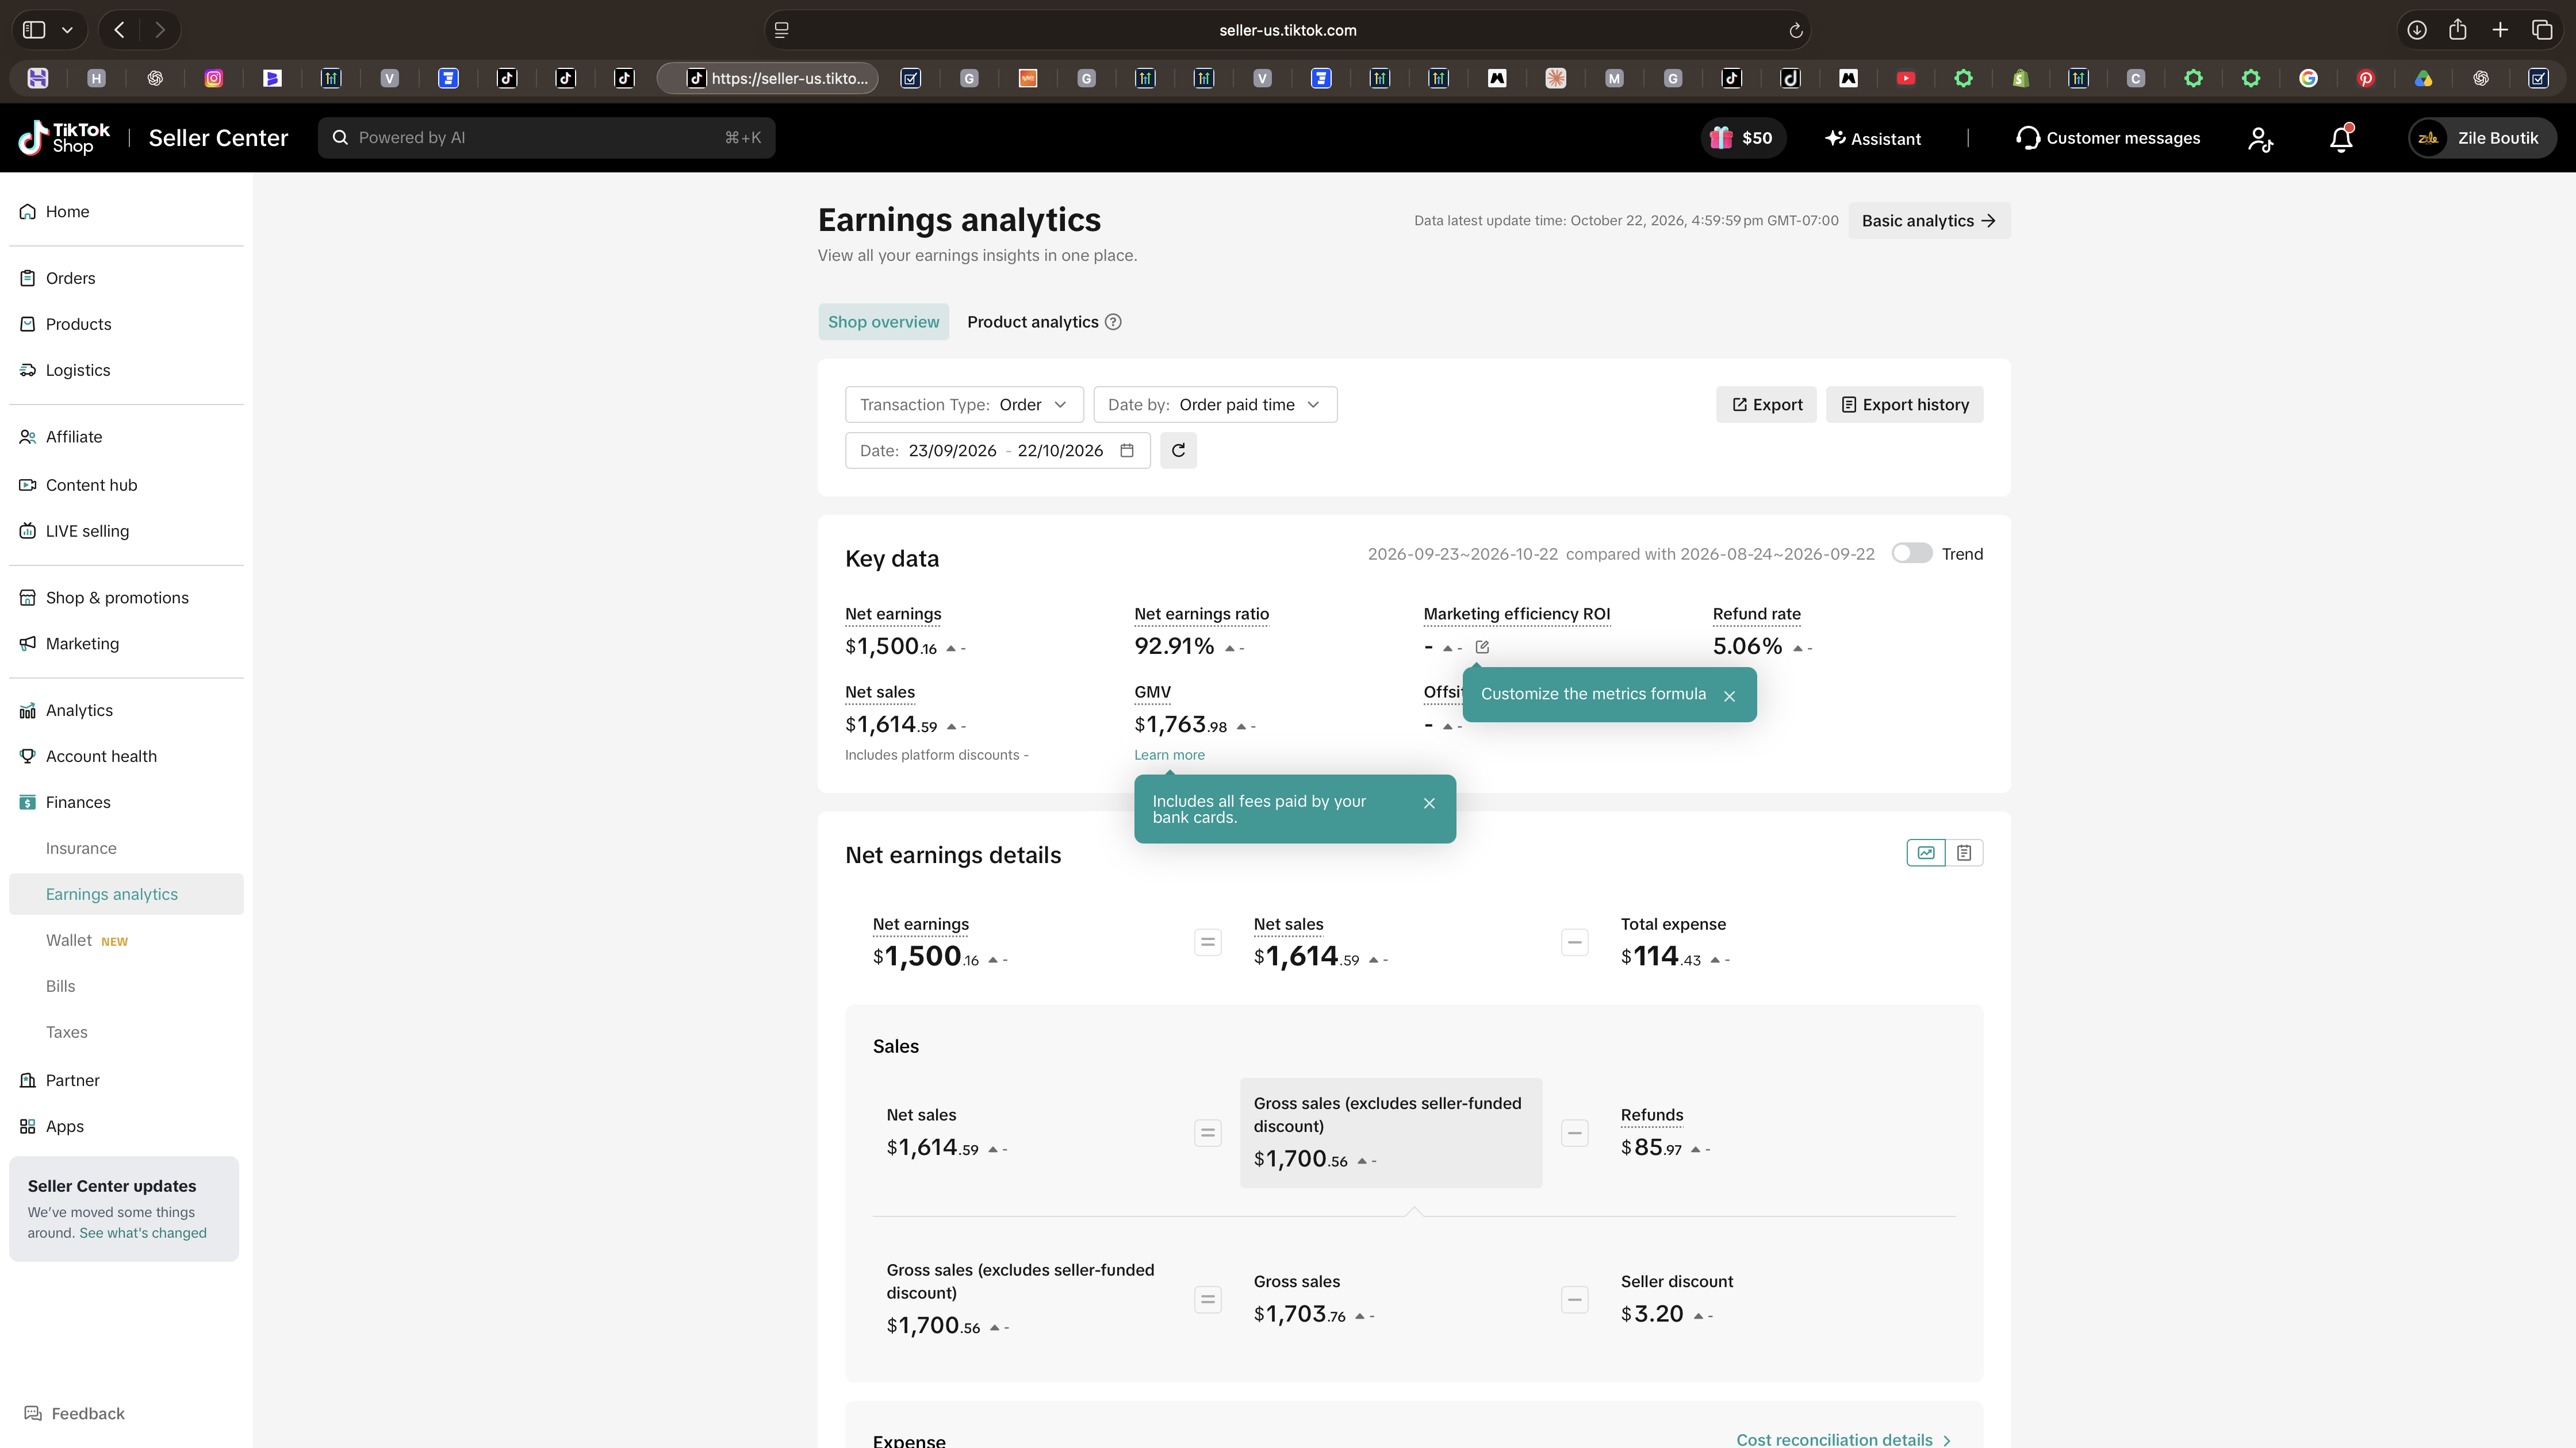Click Safari back arrow
The width and height of the screenshot is (2576, 1448).
[x=120, y=30]
